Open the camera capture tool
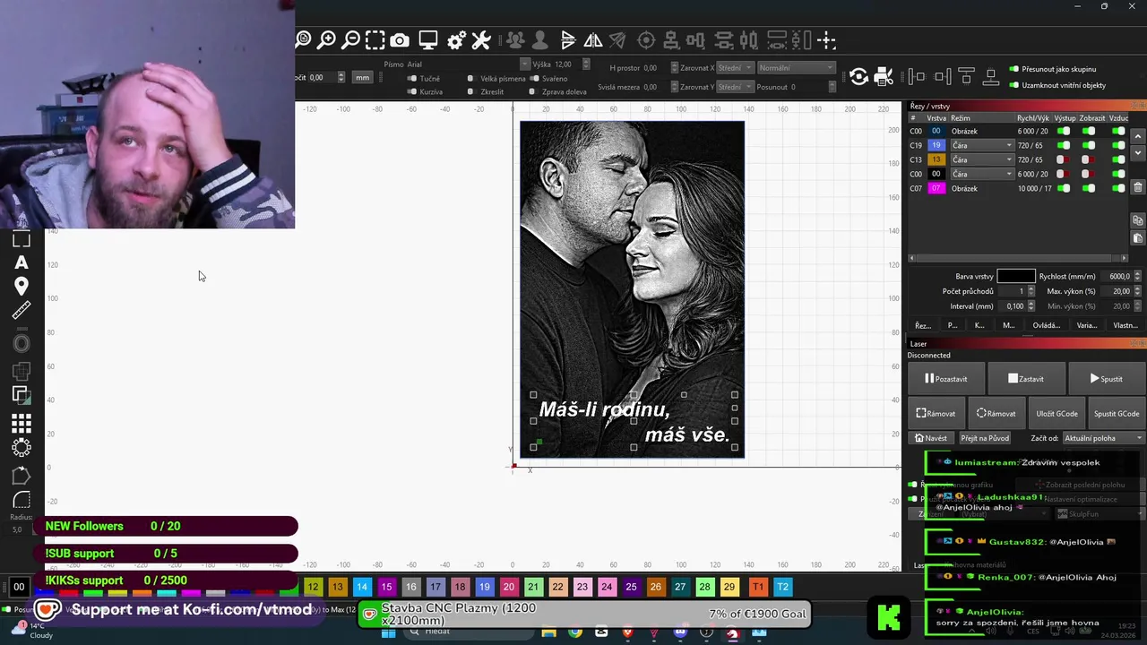 click(x=400, y=40)
